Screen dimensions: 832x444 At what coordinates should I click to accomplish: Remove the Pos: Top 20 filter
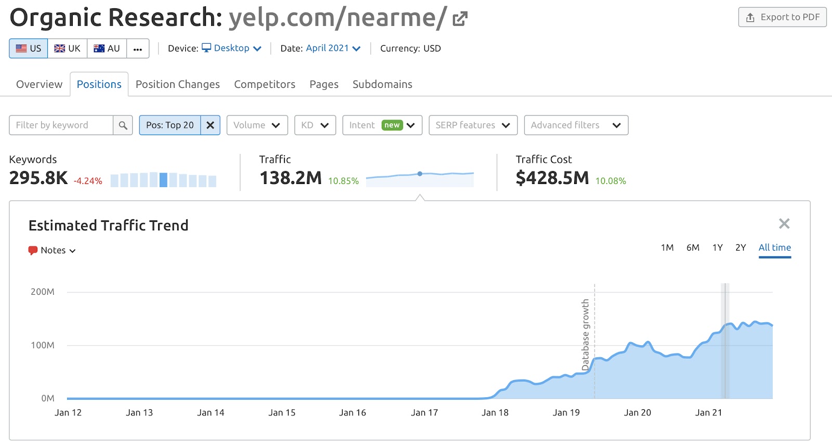click(x=211, y=125)
